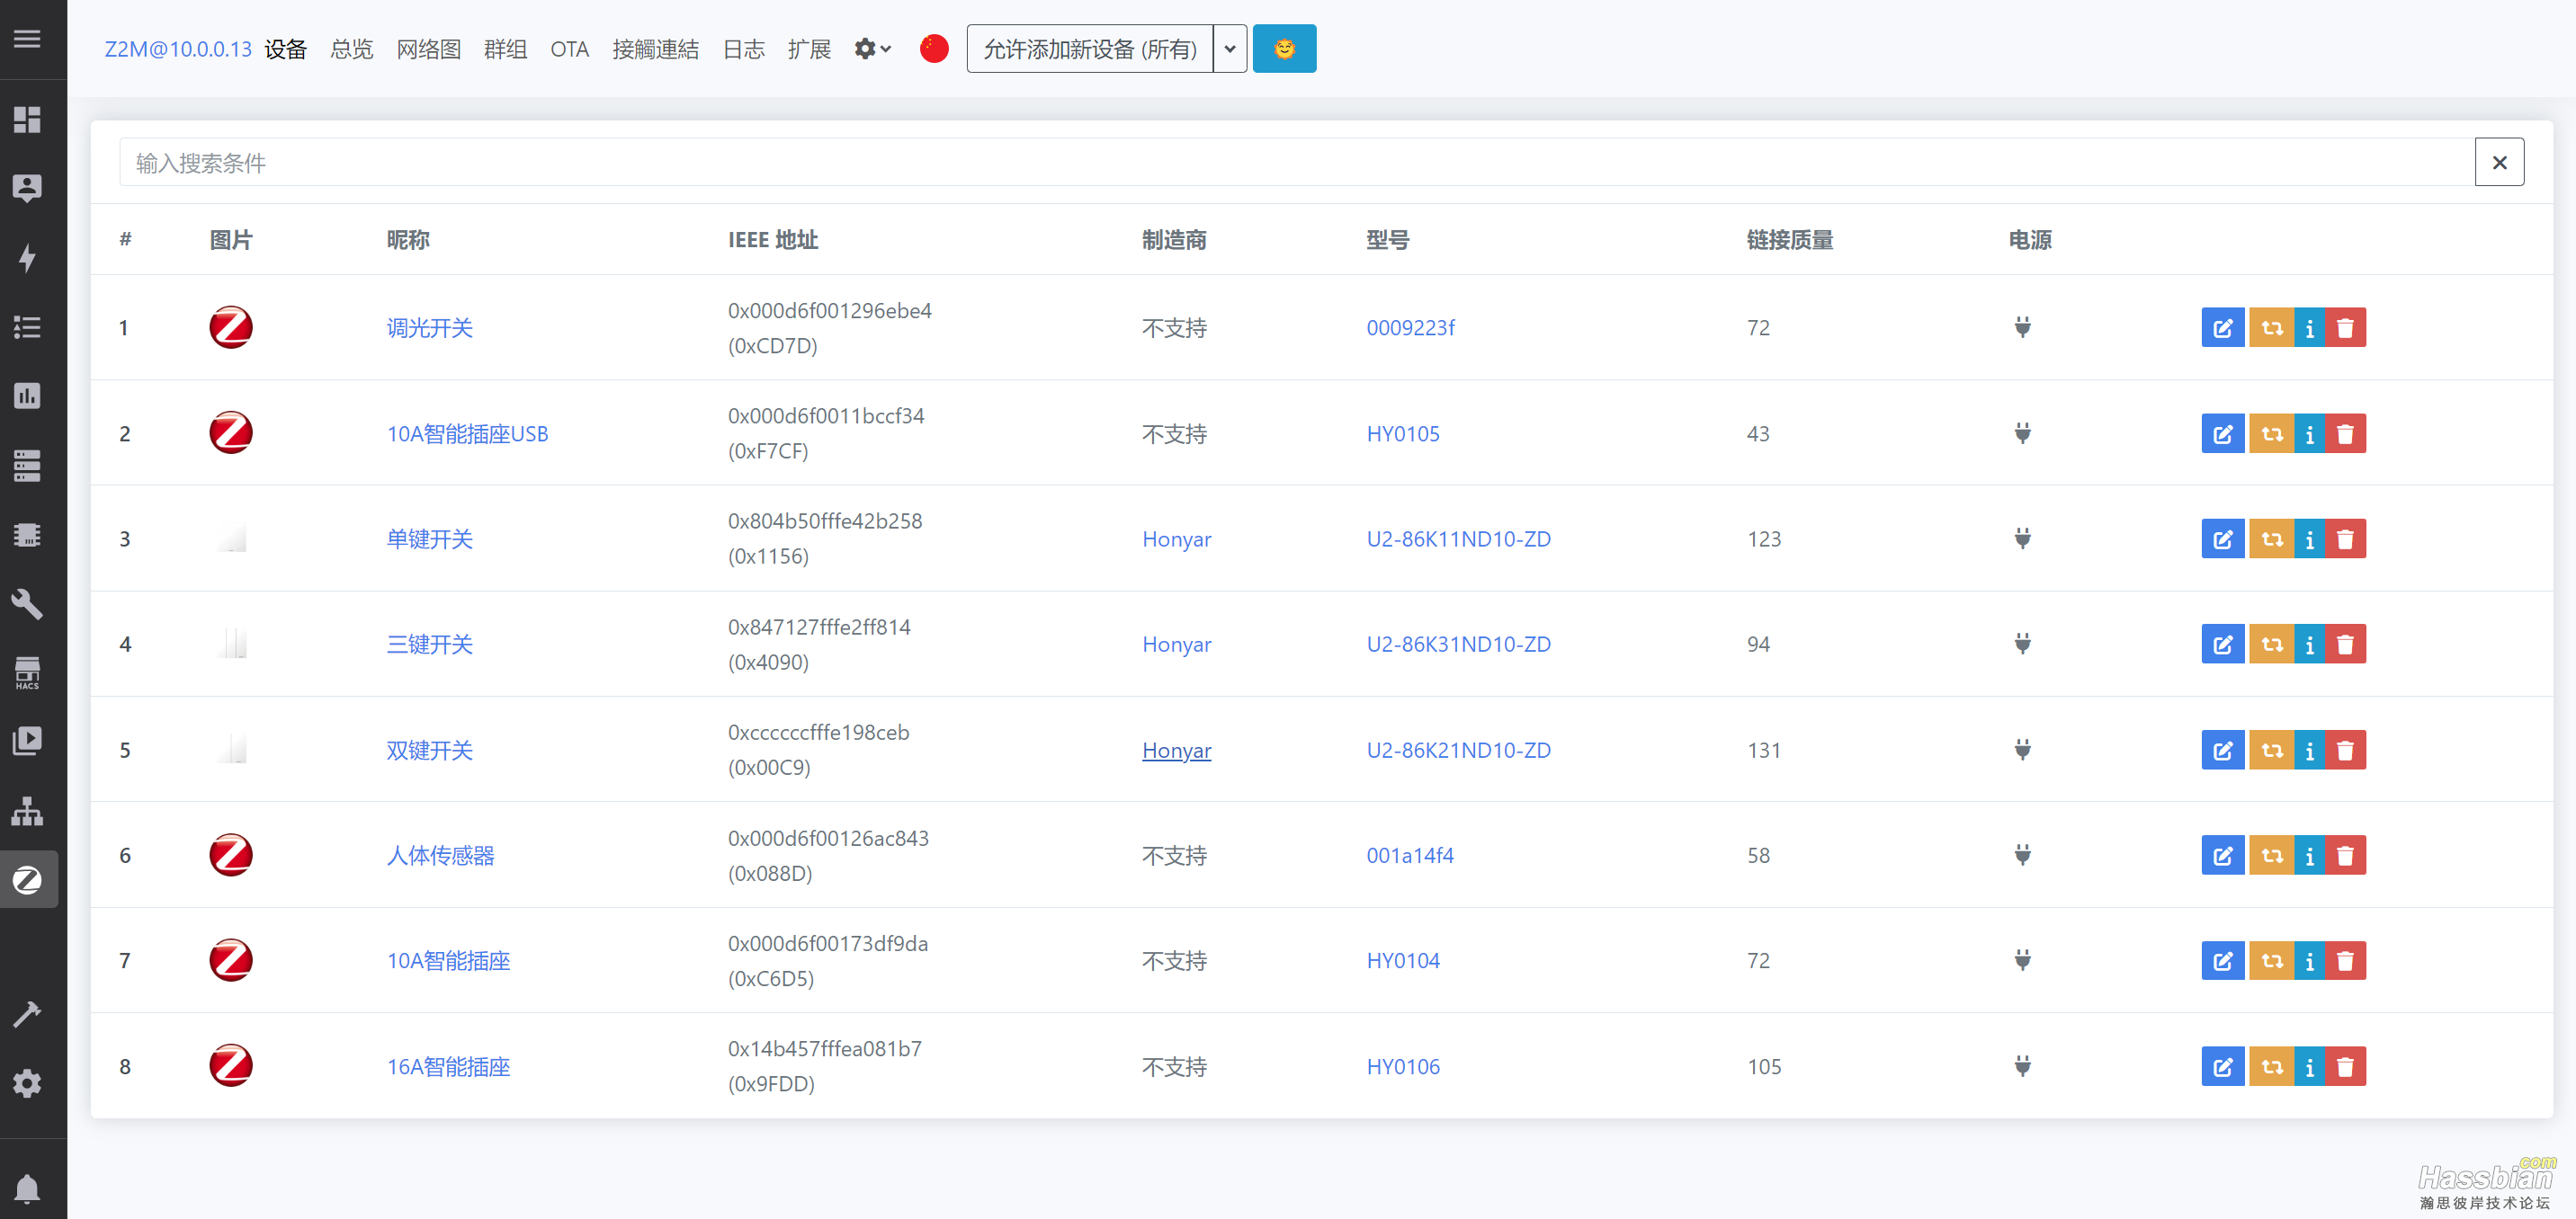Reconfigure the 10A智能插座USB device
Image resolution: width=2576 pixels, height=1219 pixels.
click(x=2271, y=433)
